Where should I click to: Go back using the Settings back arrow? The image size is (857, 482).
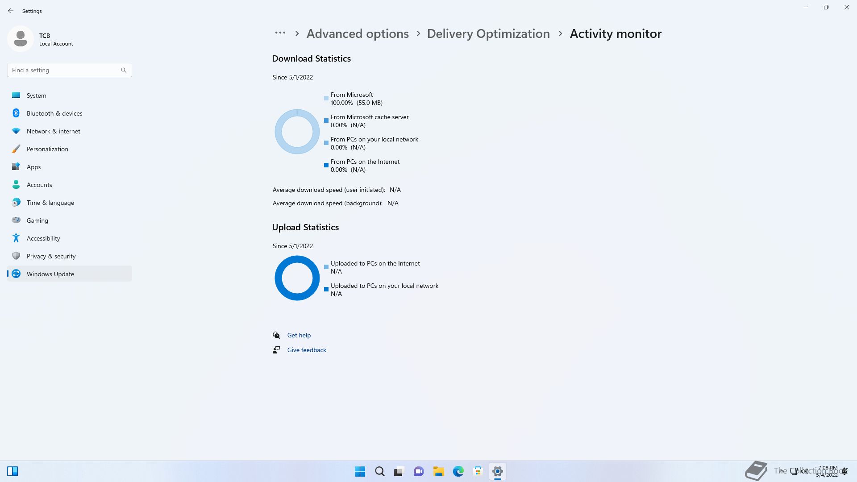click(11, 11)
